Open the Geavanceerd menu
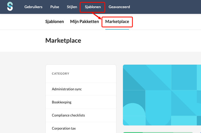201x133 pixels. pyautogui.click(x=119, y=7)
